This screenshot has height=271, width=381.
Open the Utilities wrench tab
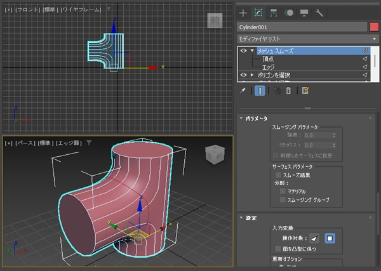click(x=319, y=13)
